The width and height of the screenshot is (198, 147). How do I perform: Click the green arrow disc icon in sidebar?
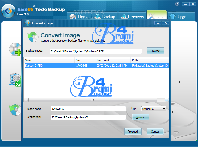[15, 109]
